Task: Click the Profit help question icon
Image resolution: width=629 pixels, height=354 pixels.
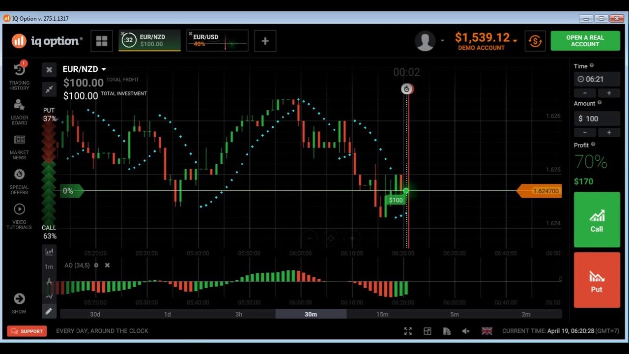Action: pyautogui.click(x=593, y=145)
